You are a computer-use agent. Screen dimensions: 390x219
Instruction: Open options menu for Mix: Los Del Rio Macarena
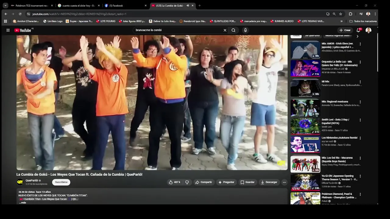pos(360,158)
